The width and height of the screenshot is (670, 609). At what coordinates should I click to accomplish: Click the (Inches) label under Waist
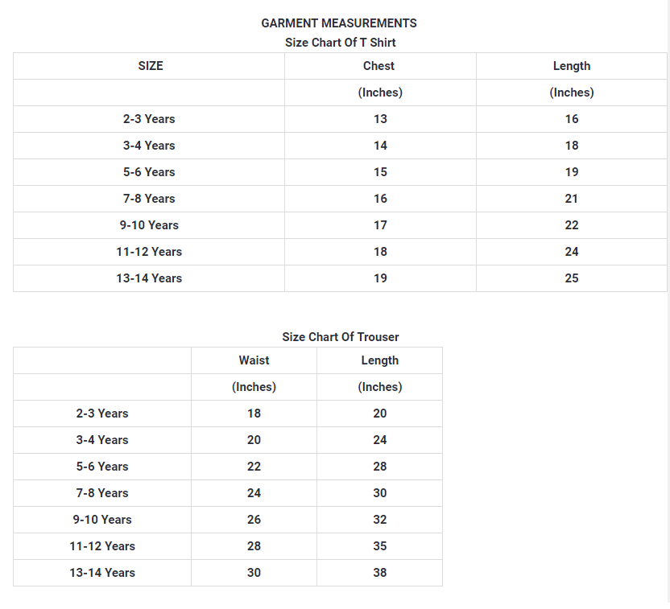(254, 387)
